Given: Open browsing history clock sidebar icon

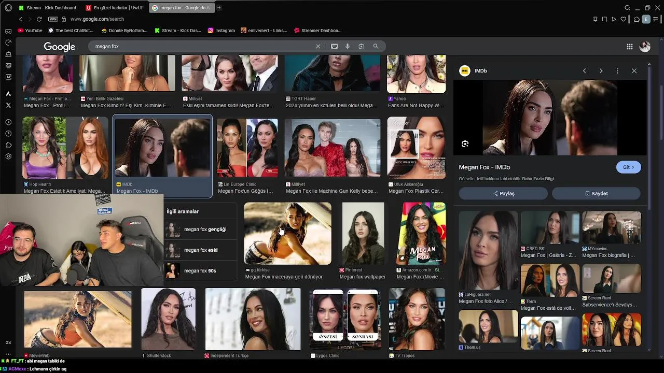Looking at the screenshot, I should pyautogui.click(x=8, y=134).
